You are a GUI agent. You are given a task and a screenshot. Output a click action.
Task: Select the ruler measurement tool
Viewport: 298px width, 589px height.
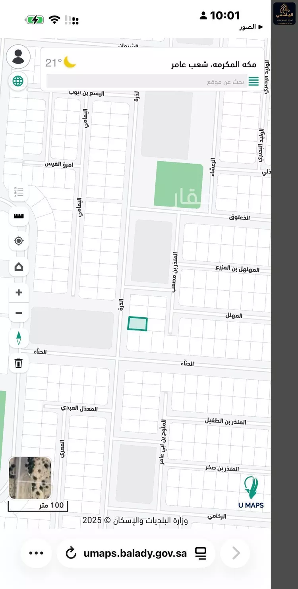tap(19, 216)
